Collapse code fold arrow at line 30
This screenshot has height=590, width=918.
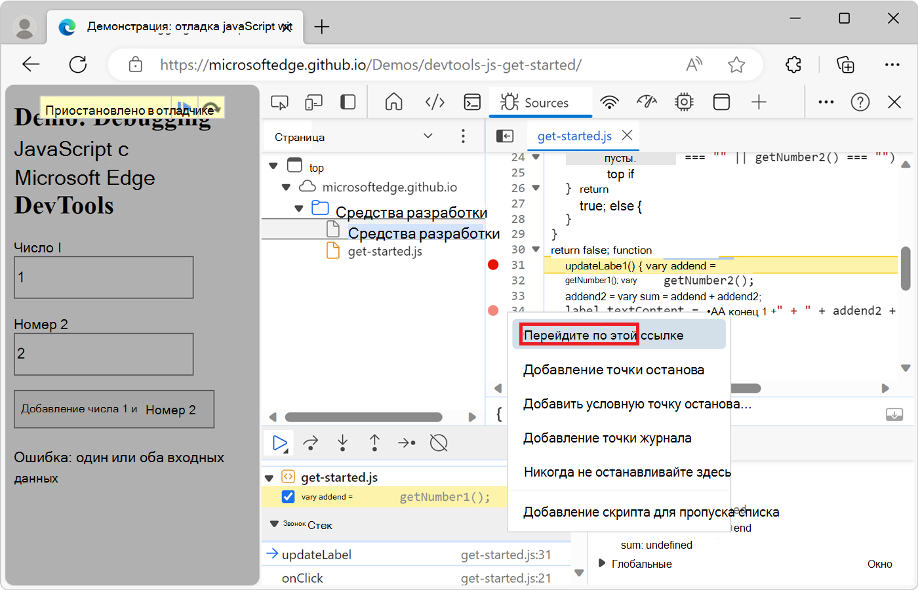click(x=536, y=249)
